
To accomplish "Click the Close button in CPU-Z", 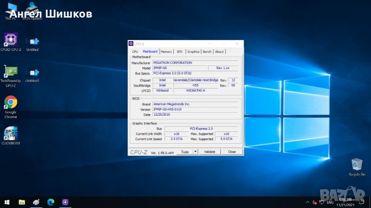I will tap(231, 152).
